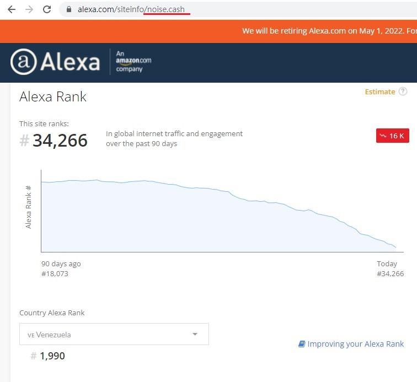The height and width of the screenshot is (382, 417).
Task: Click the browser back arrow
Action: coord(12,9)
